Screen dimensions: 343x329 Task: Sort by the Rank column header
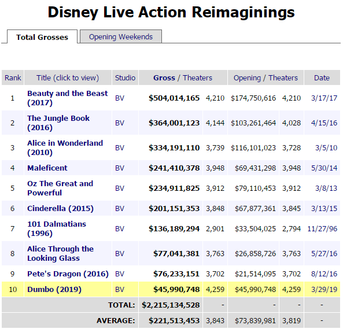pos(13,77)
